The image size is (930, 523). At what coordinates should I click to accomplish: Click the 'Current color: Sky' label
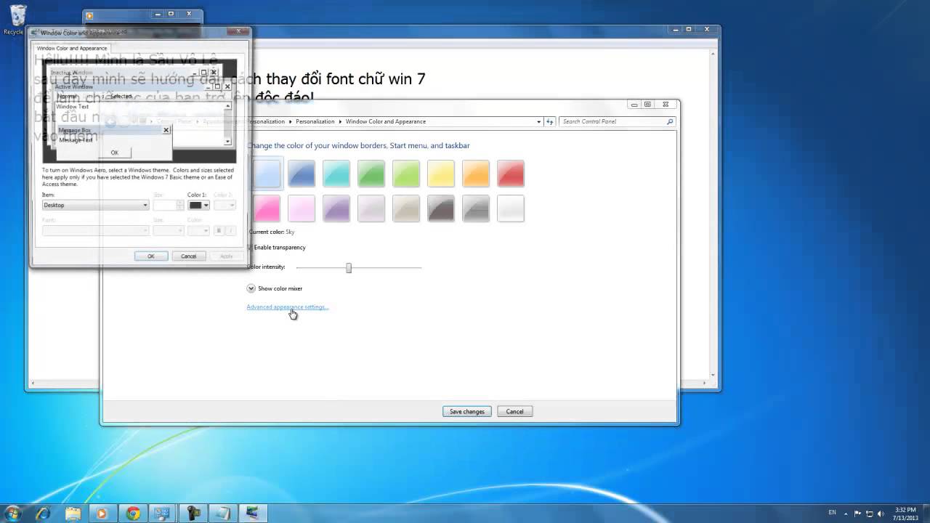[x=272, y=232]
